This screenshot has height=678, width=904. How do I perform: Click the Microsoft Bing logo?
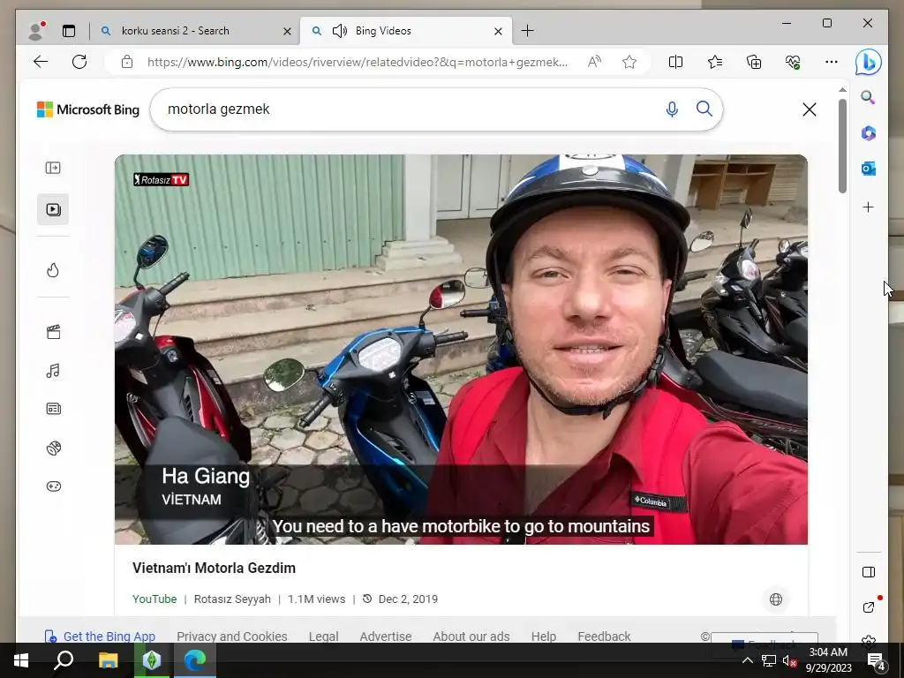coord(88,109)
